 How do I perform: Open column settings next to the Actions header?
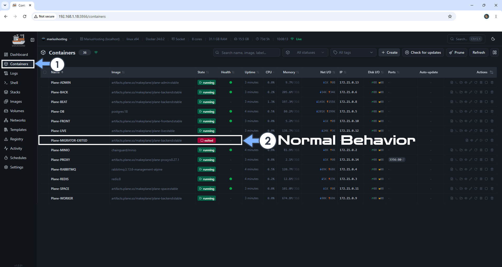[492, 72]
